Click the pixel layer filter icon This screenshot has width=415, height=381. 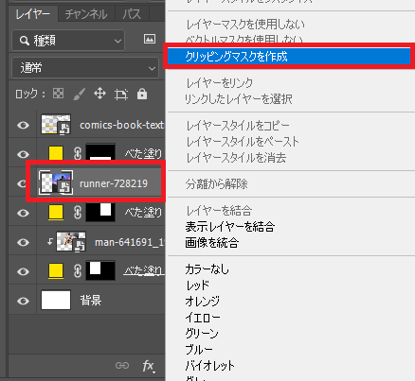pos(150,39)
